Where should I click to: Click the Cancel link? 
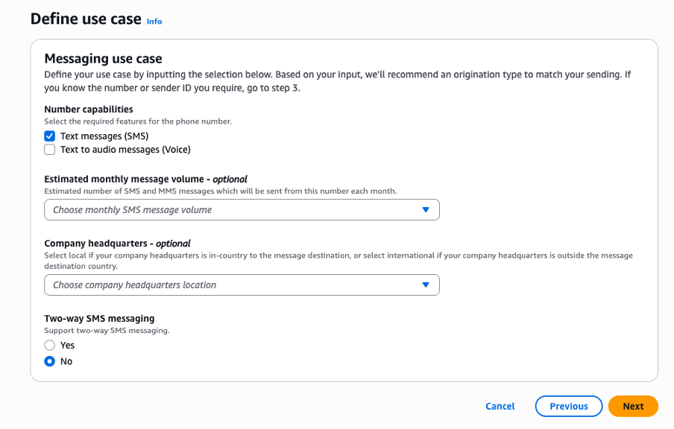pos(500,406)
